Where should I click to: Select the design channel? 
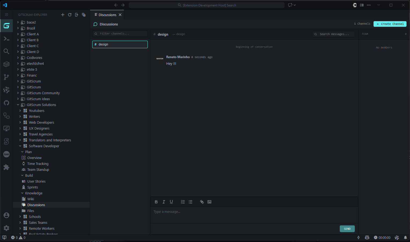click(x=120, y=44)
